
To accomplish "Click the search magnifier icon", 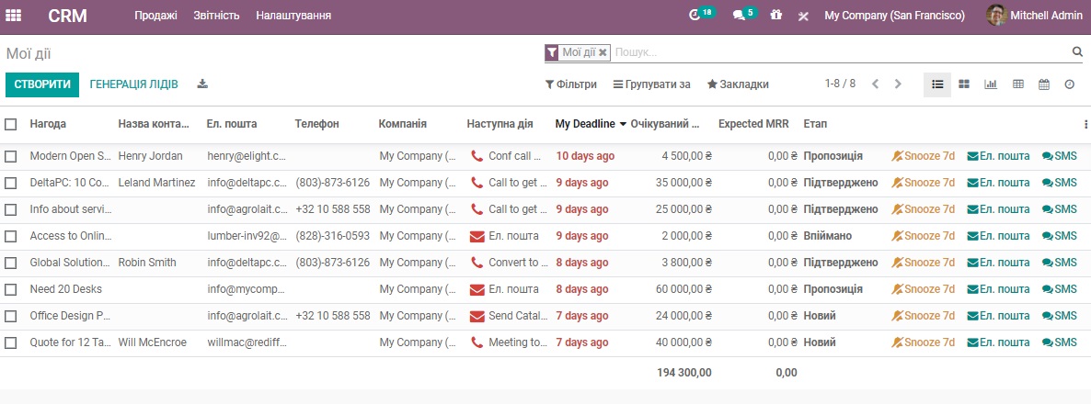I will pyautogui.click(x=1077, y=52).
